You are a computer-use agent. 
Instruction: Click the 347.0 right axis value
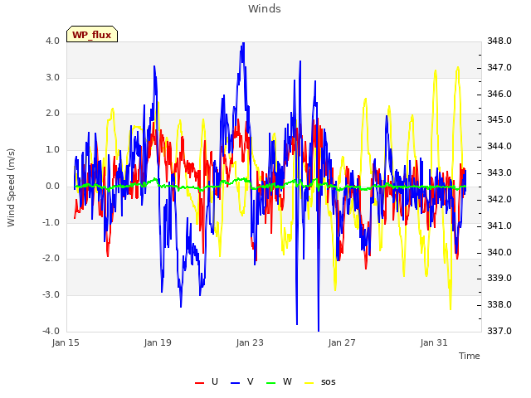click(499, 68)
